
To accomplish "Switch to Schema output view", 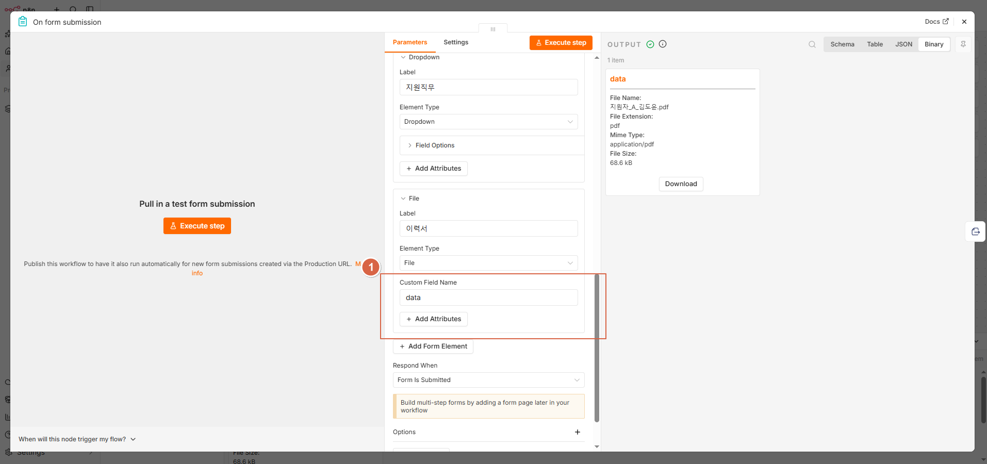I will click(842, 44).
